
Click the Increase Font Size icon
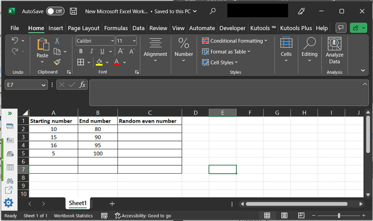pyautogui.click(x=121, y=51)
